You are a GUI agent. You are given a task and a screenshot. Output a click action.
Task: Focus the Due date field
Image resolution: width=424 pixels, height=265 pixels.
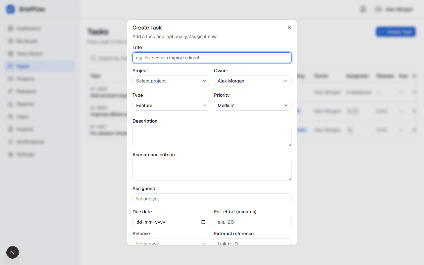[x=171, y=222]
